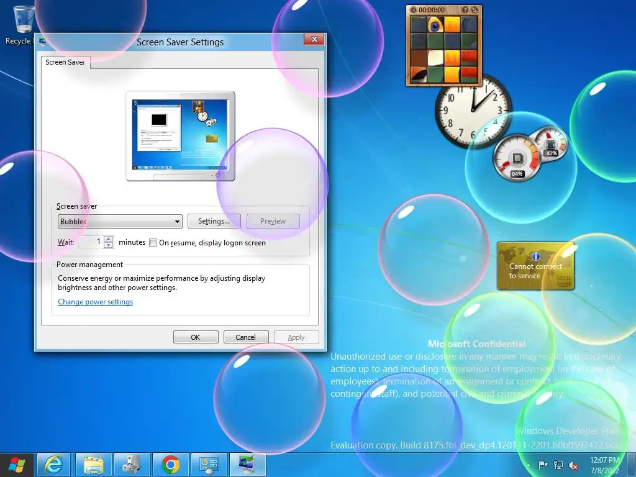Click the muted volume tray icon
Screen dimensions: 636x477
pos(573,465)
